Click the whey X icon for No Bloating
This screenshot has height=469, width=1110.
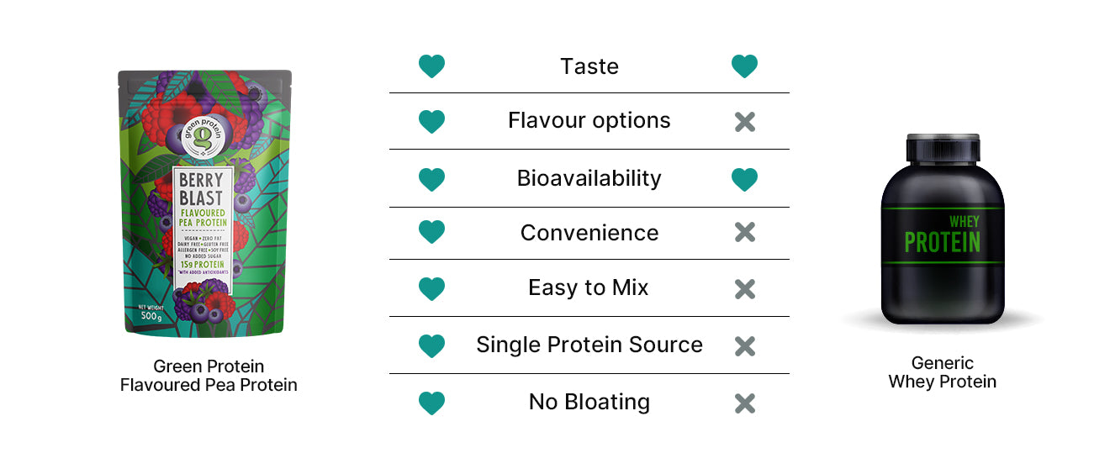744,403
